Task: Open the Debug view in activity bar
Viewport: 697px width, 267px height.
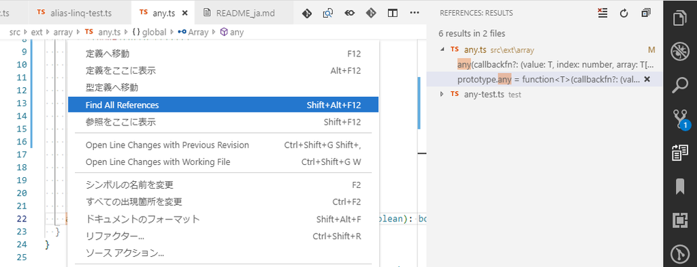Action: 680,52
